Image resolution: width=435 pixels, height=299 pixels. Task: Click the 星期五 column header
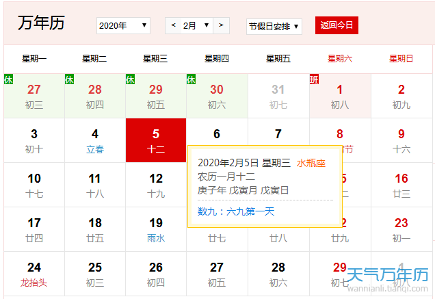[278, 59]
